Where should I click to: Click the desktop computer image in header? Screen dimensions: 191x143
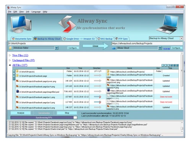(21, 24)
